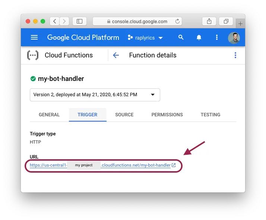Image resolution: width=266 pixels, height=220 pixels.
Task: Expand the raplyrics project selector
Action: pos(145,38)
